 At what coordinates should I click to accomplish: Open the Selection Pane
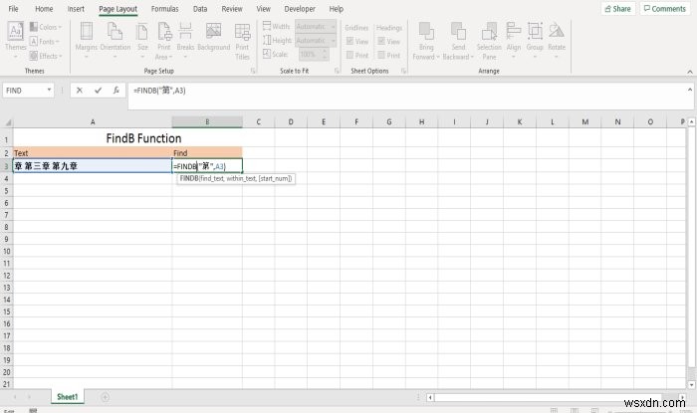tap(489, 41)
